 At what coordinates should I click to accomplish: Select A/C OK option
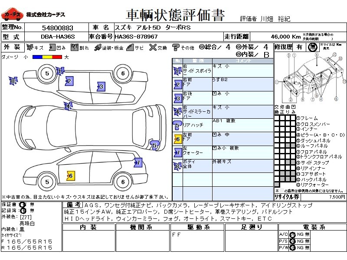click(292, 234)
